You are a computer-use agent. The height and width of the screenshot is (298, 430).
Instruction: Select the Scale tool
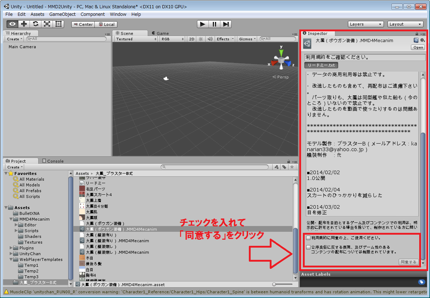pyautogui.click(x=47, y=24)
